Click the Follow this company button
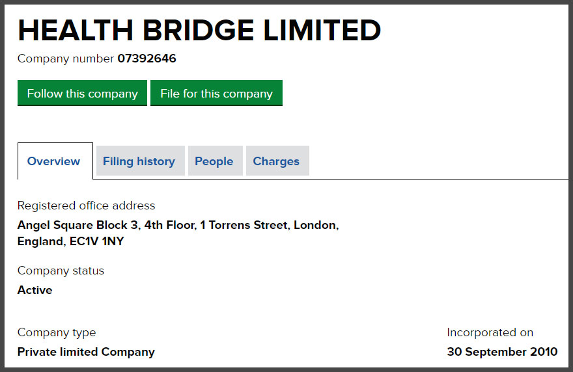Viewport: 573px width, 372px height. tap(82, 93)
